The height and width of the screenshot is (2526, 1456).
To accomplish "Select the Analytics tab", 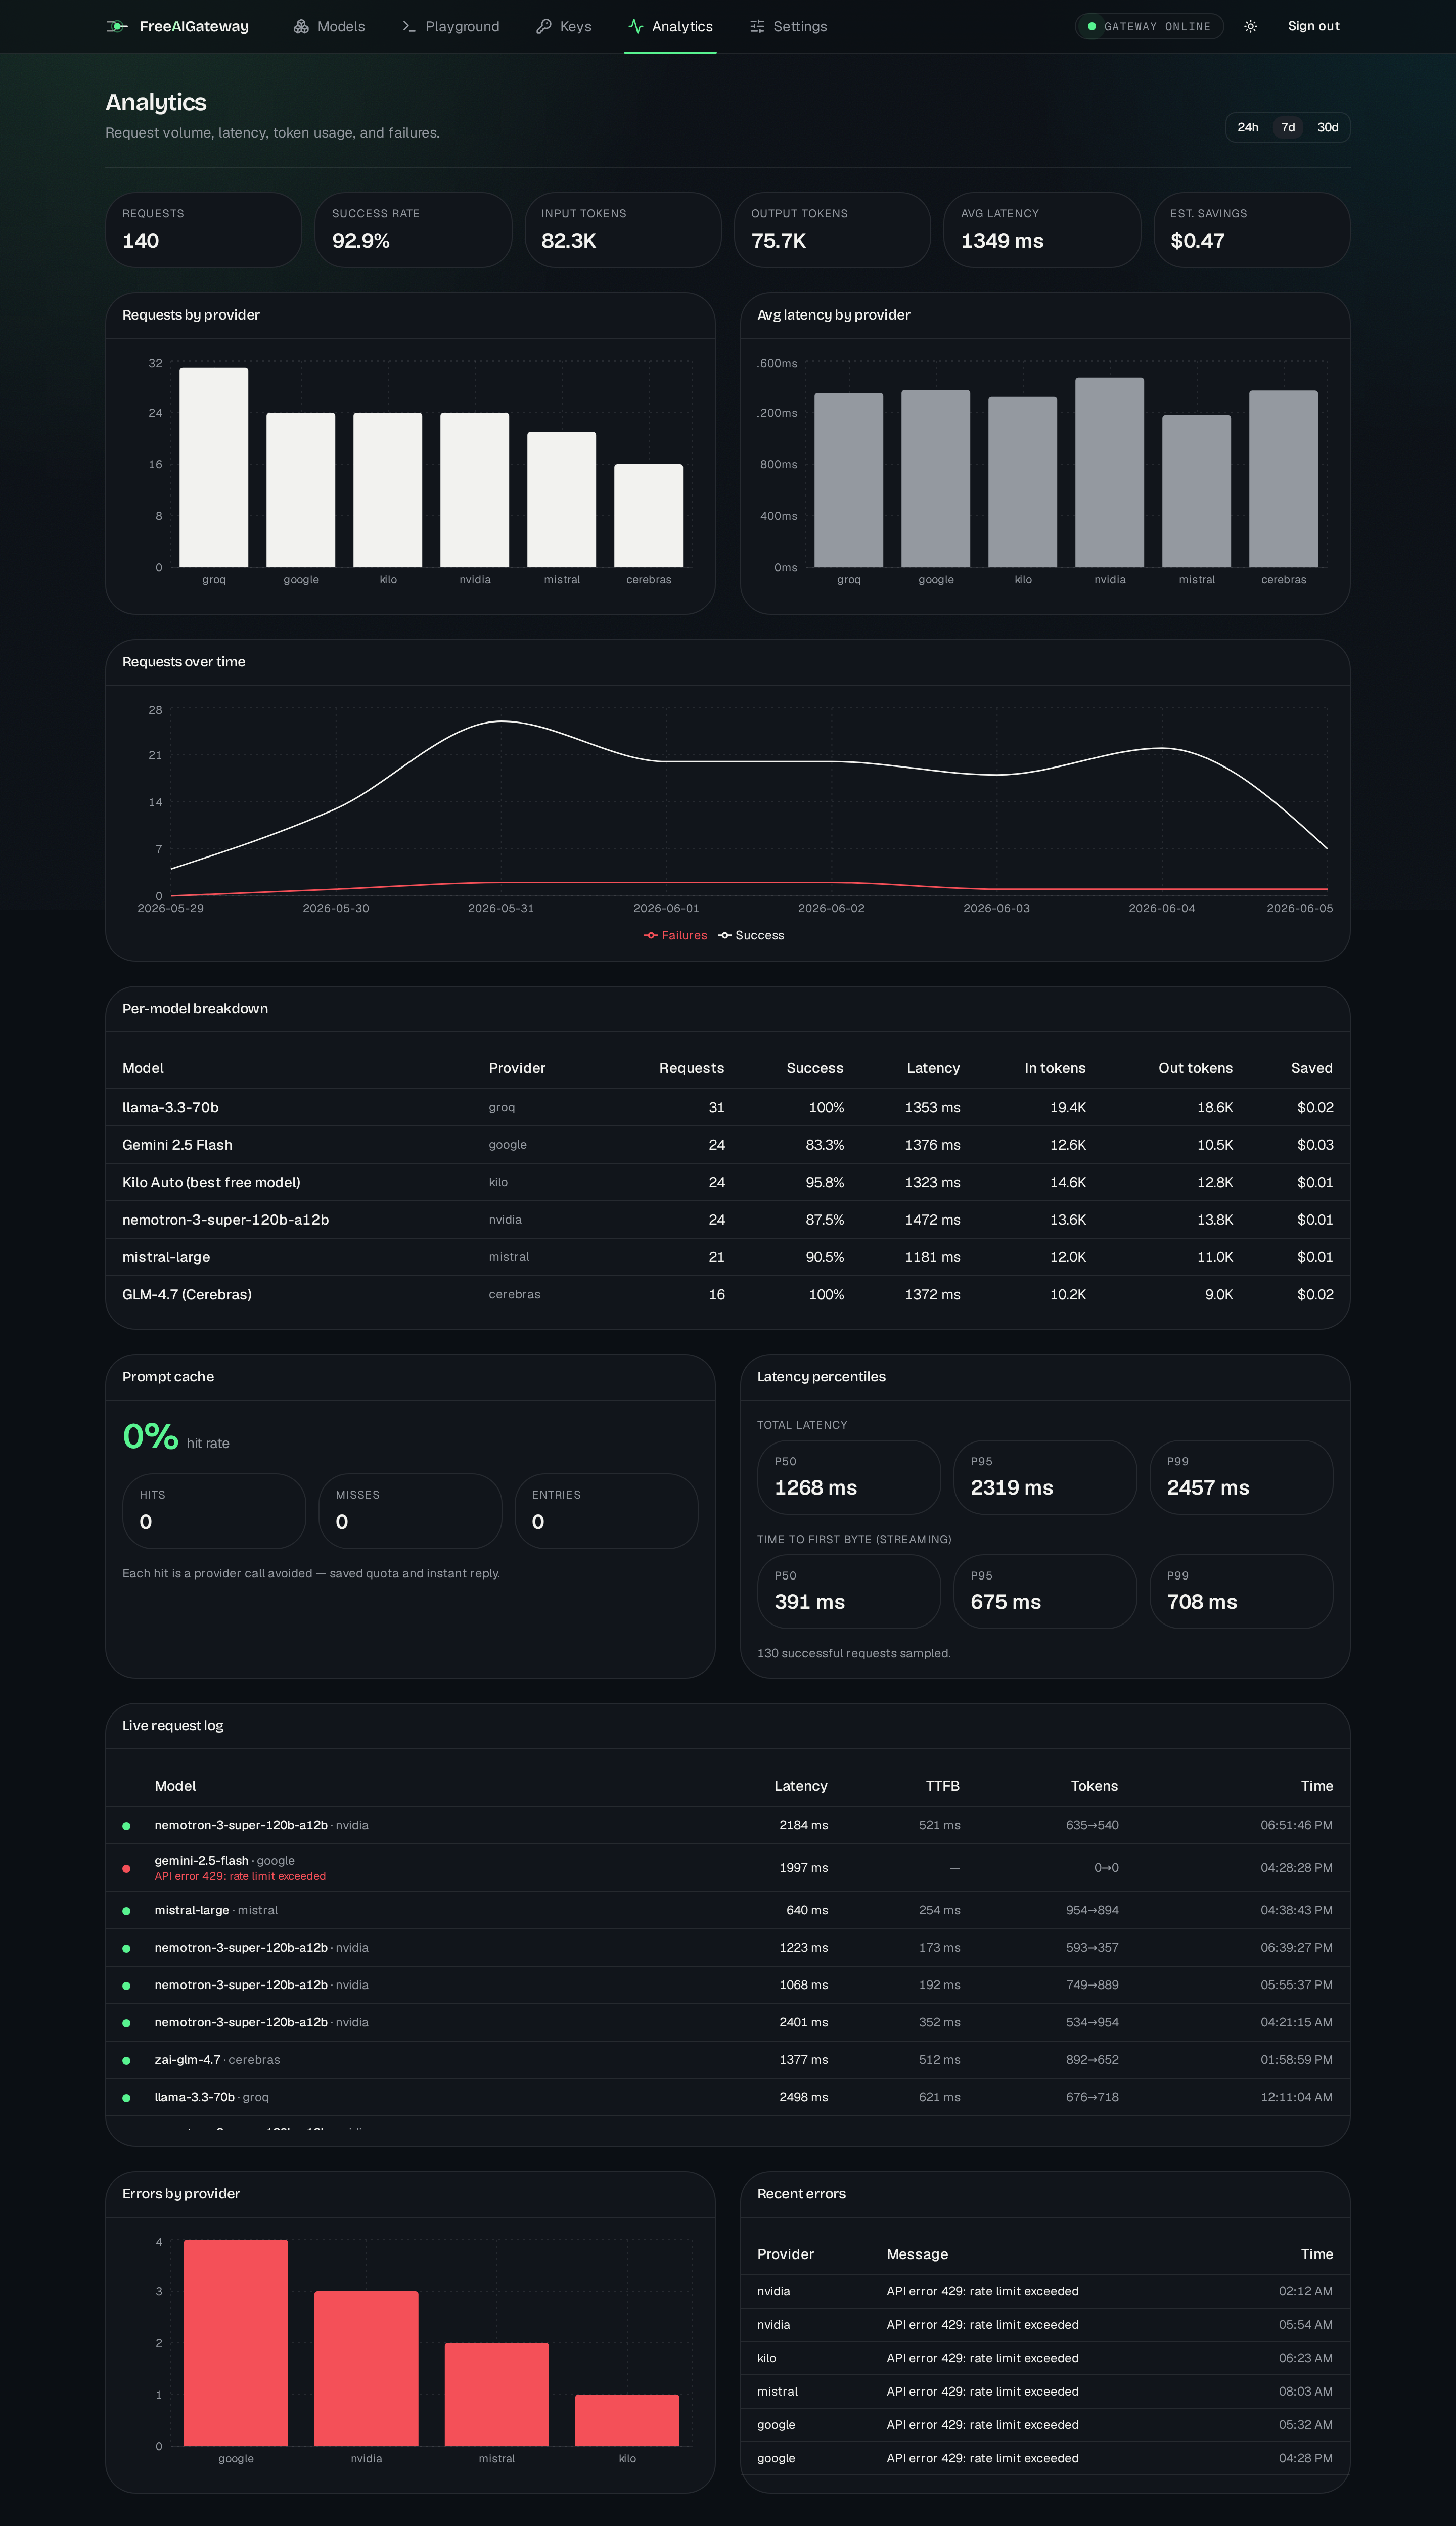I will click(x=670, y=26).
